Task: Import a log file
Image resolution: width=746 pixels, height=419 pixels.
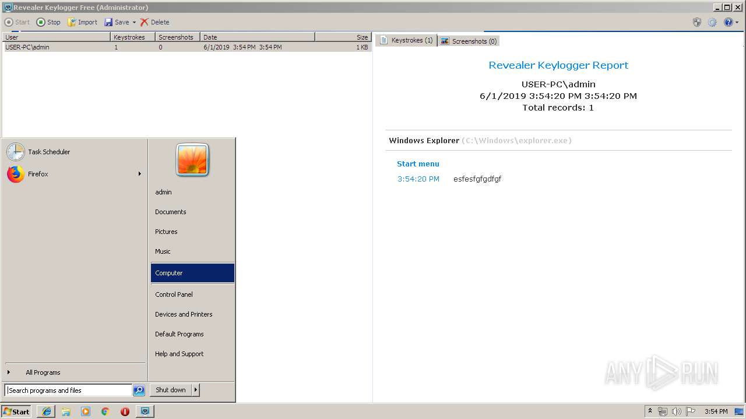Action: (83, 22)
